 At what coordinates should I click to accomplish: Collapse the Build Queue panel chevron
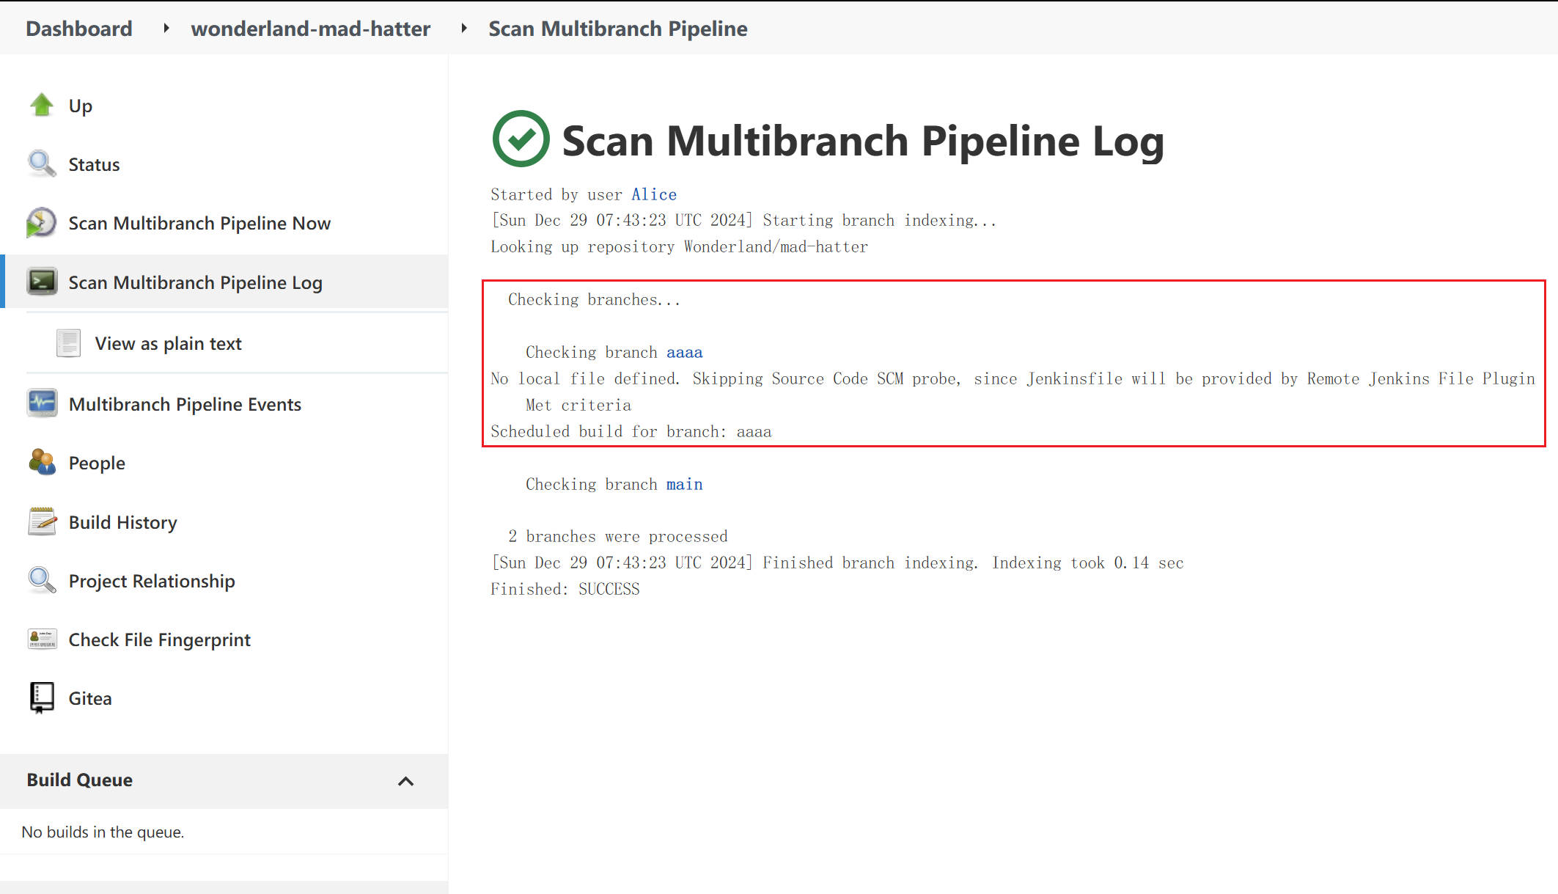(405, 781)
